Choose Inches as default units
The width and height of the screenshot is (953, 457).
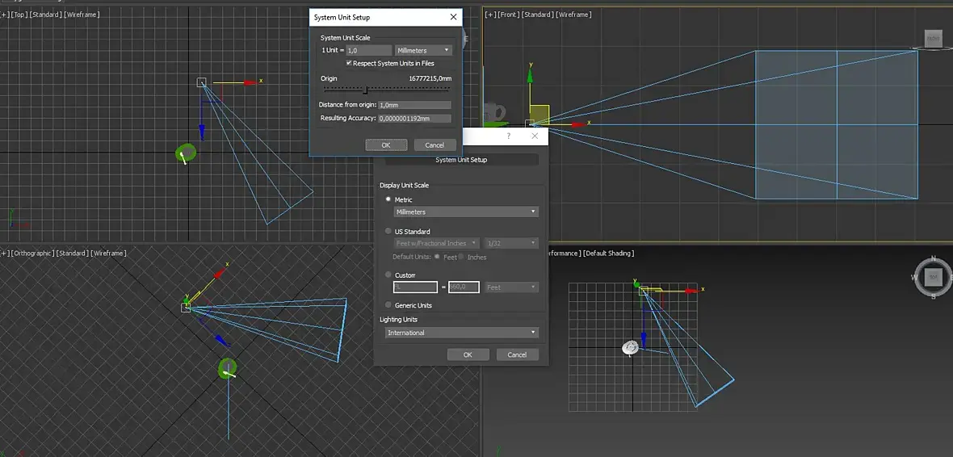tap(462, 257)
